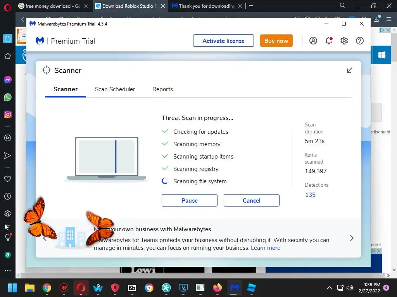Open Malwarebytes settings gear
Screen dimensions: 397x297
(344, 41)
